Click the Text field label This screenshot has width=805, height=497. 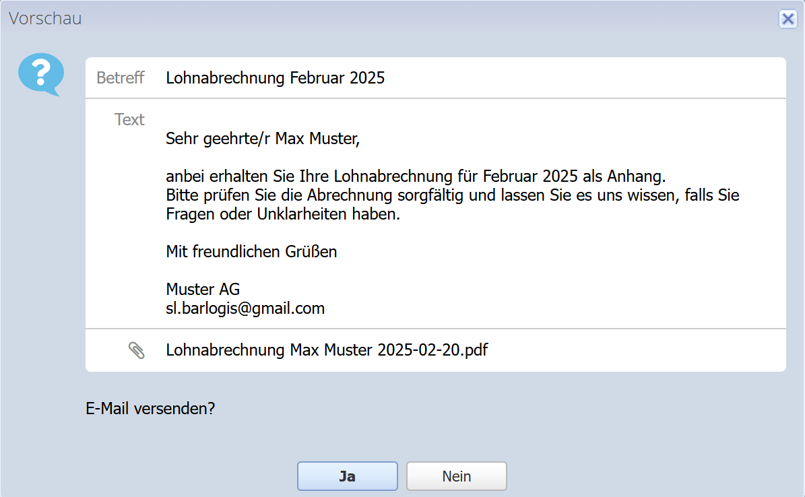129,120
